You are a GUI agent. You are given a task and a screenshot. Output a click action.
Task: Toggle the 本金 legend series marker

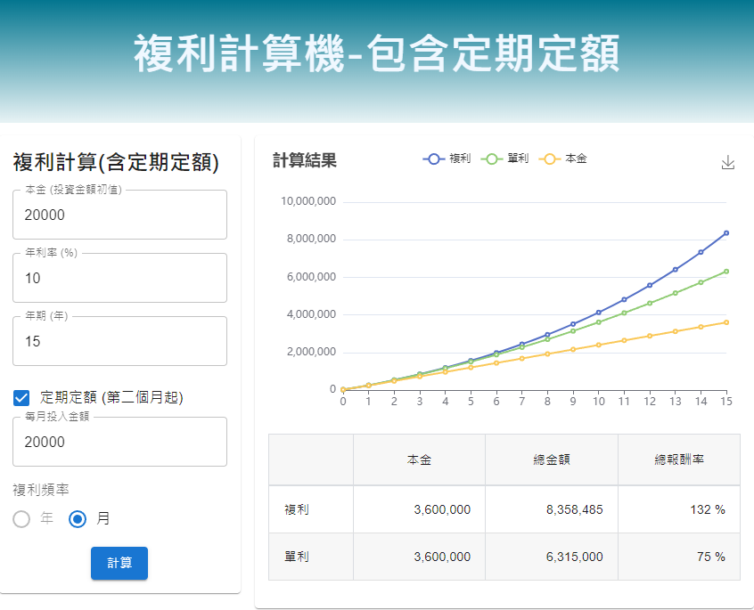(x=550, y=159)
